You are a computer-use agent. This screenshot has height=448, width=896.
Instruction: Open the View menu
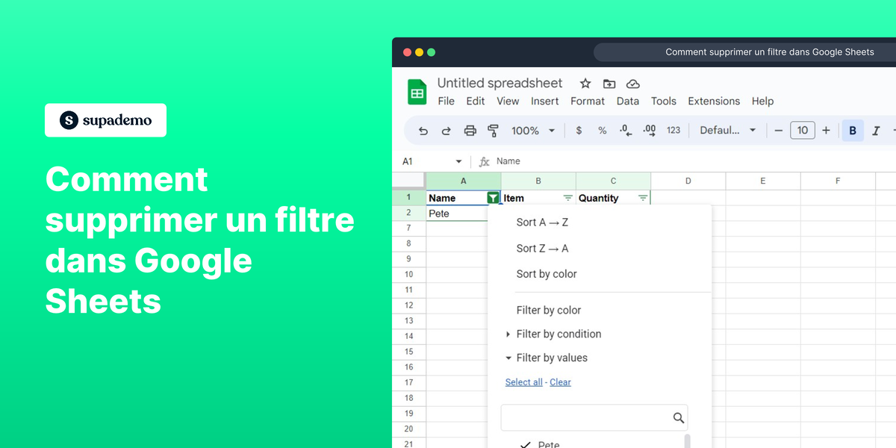coord(508,102)
